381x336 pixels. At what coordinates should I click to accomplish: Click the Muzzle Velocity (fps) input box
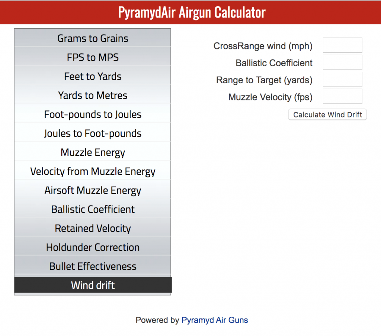(342, 96)
